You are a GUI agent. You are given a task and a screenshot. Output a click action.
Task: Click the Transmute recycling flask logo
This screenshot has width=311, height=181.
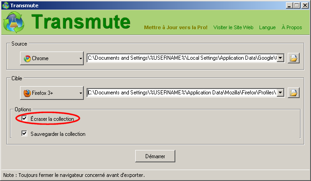point(14,22)
